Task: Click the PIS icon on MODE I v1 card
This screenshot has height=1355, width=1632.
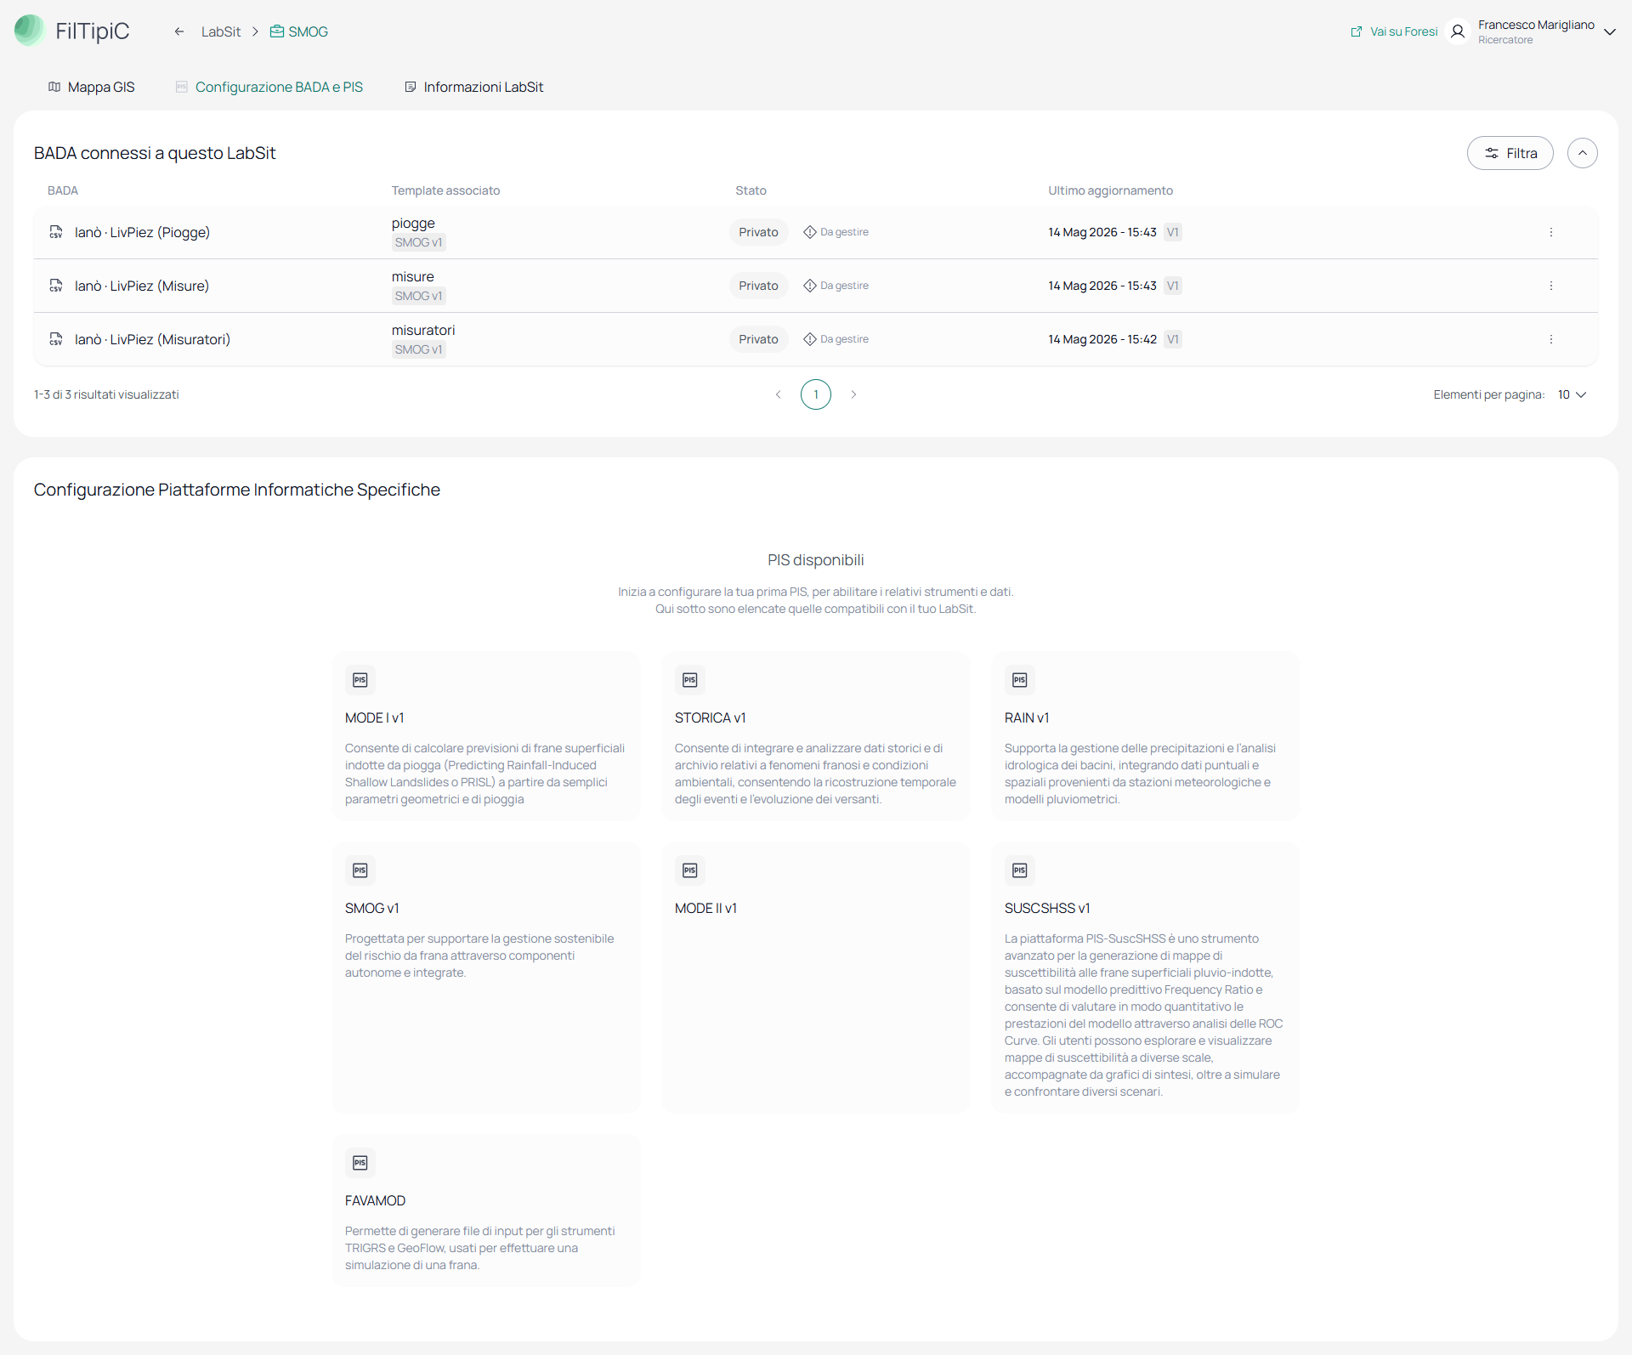Action: 360,680
